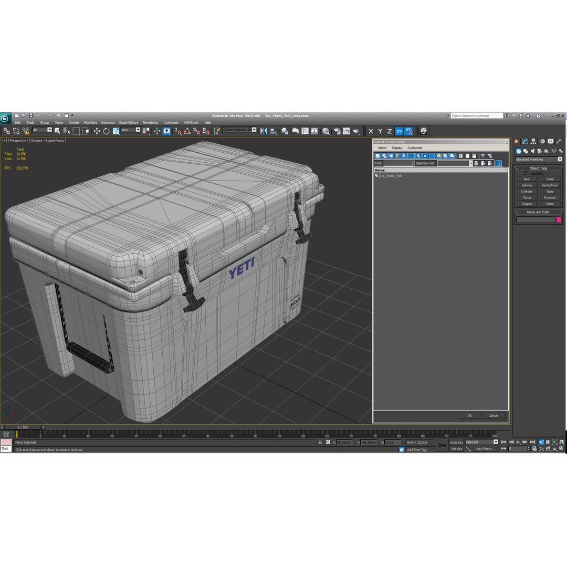
Task: Switch to the Hierarchy command panel tab
Action: point(533,141)
